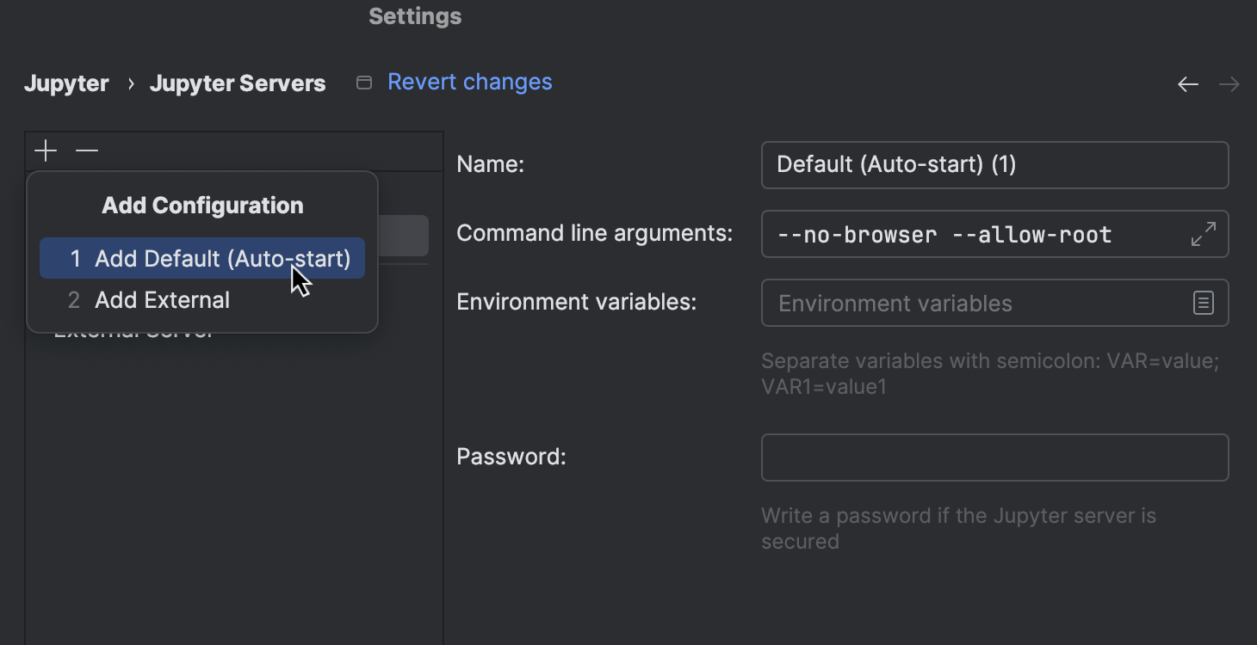Select the External Server list entry
Screen dimensions: 1257x645
point(133,329)
